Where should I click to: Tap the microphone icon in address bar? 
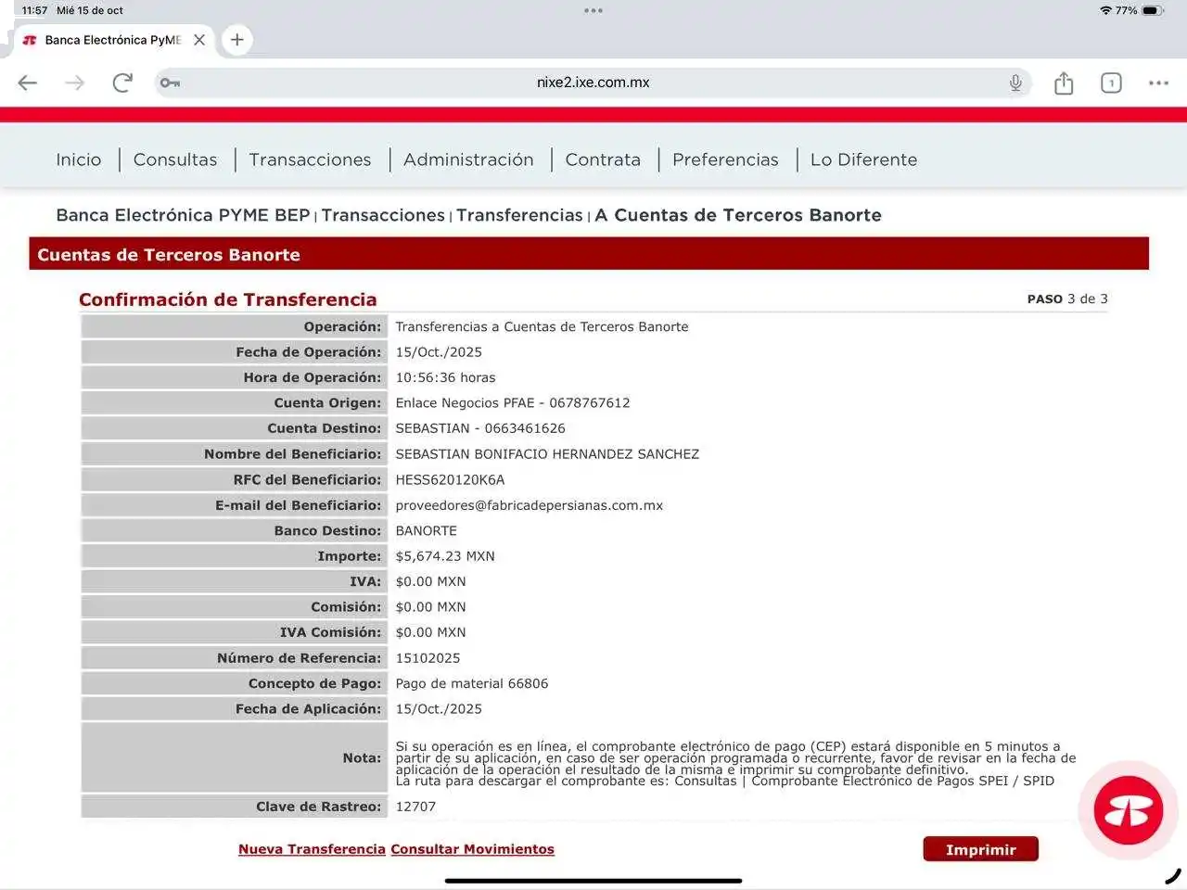1015,83
